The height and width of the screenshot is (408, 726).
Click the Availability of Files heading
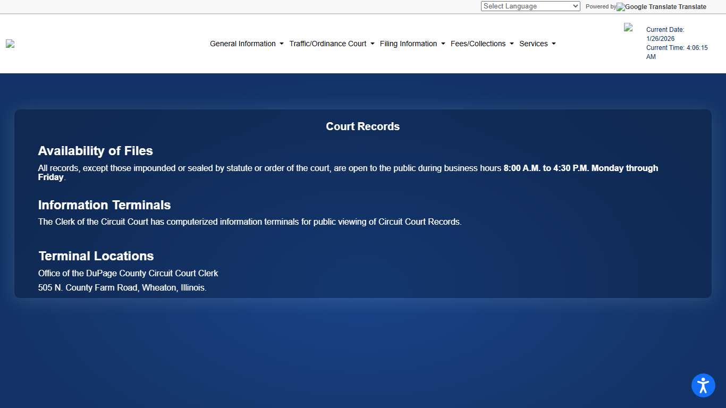pos(96,151)
